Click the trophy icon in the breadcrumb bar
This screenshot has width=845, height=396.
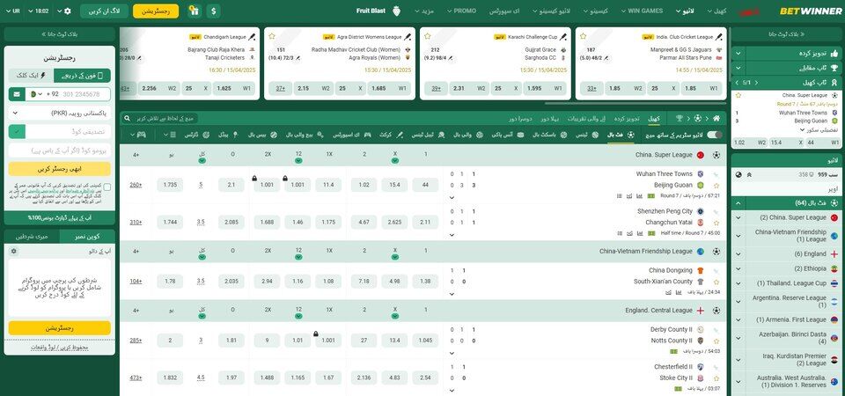(x=680, y=118)
